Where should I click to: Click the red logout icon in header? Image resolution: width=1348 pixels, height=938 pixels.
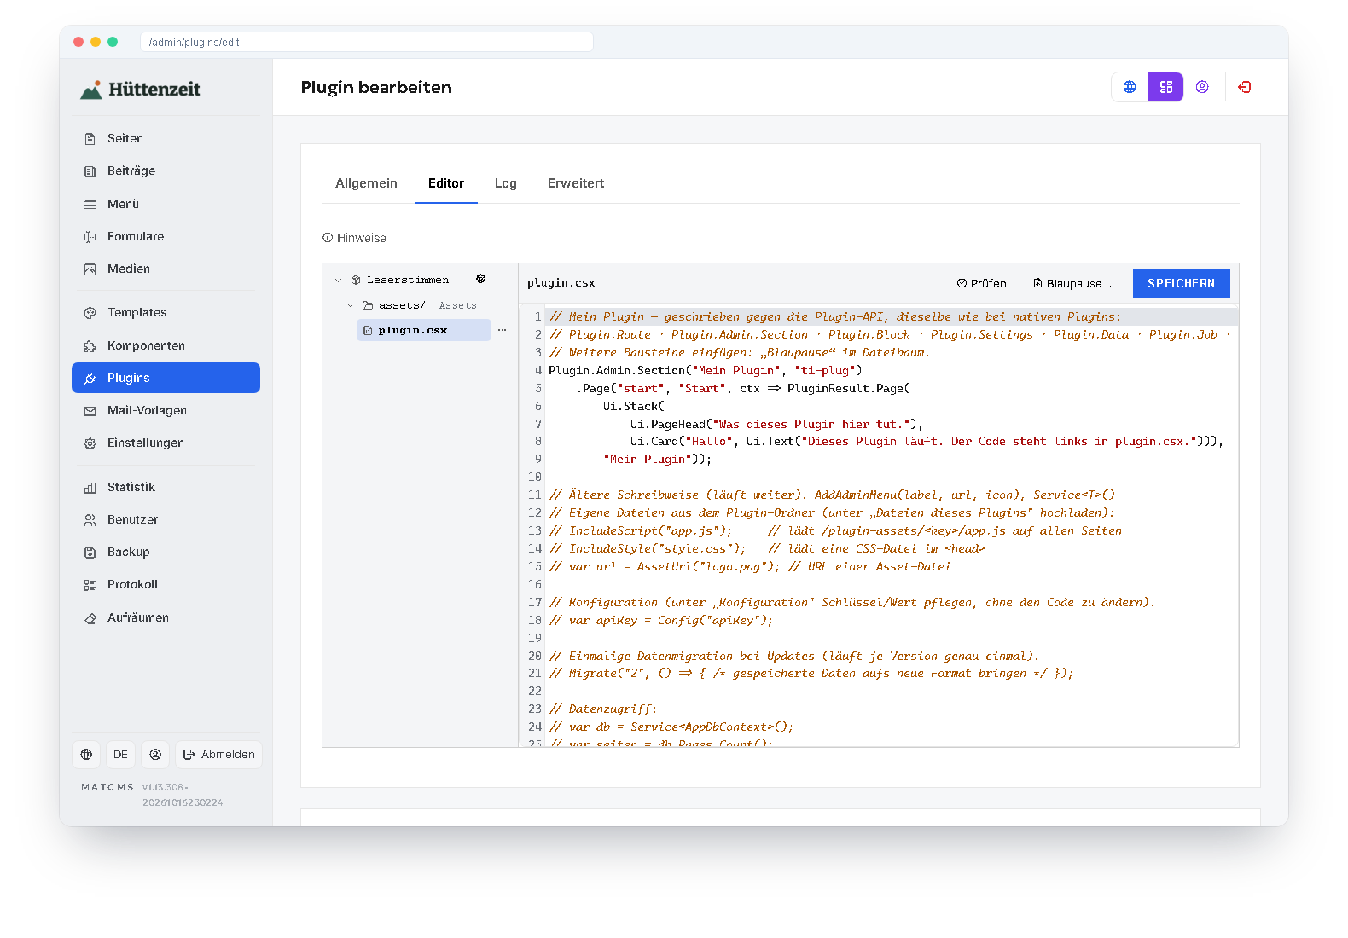[1245, 87]
